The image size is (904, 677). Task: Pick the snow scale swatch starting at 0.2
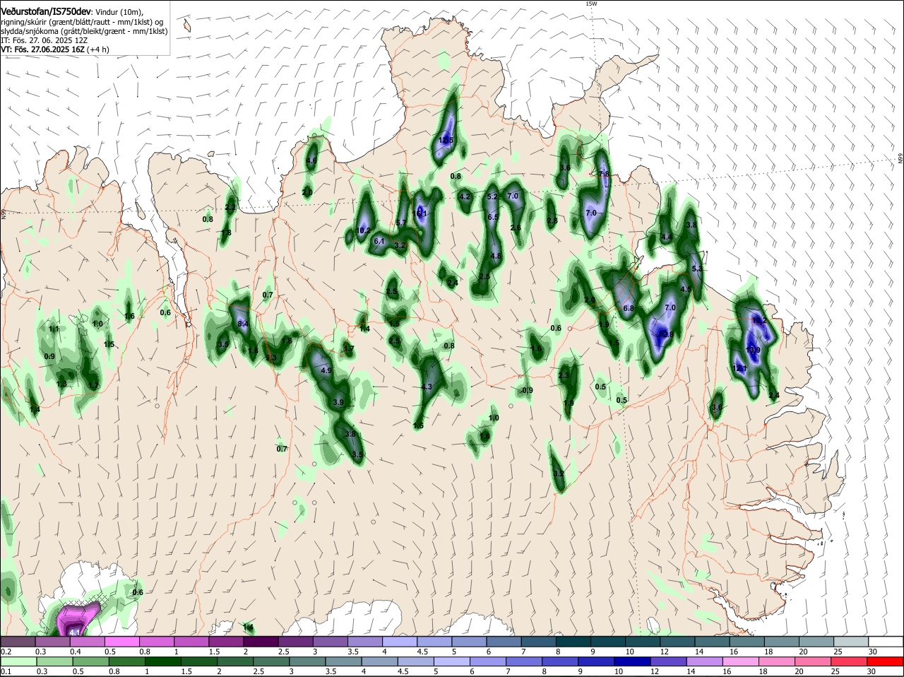tap(18, 641)
